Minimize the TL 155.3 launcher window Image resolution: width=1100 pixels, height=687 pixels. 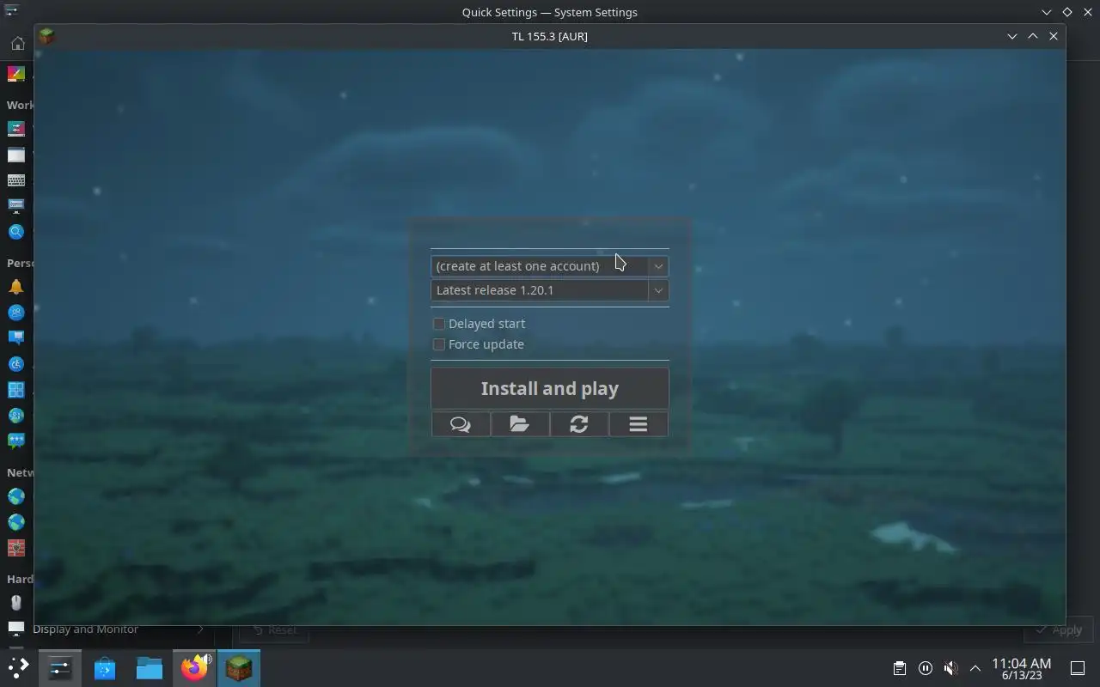tap(1012, 36)
